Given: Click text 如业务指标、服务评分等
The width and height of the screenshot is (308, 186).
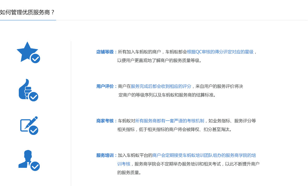Looking at the screenshot, I should click(x=232, y=121).
